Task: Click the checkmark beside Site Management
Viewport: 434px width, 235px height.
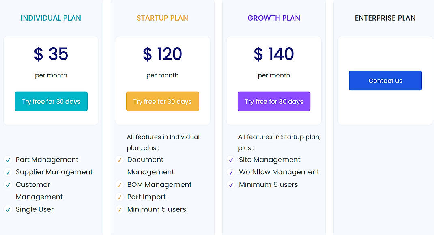Action: (230, 160)
